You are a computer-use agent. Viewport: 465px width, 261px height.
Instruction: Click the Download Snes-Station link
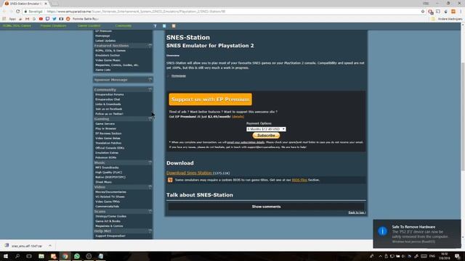coord(189,173)
